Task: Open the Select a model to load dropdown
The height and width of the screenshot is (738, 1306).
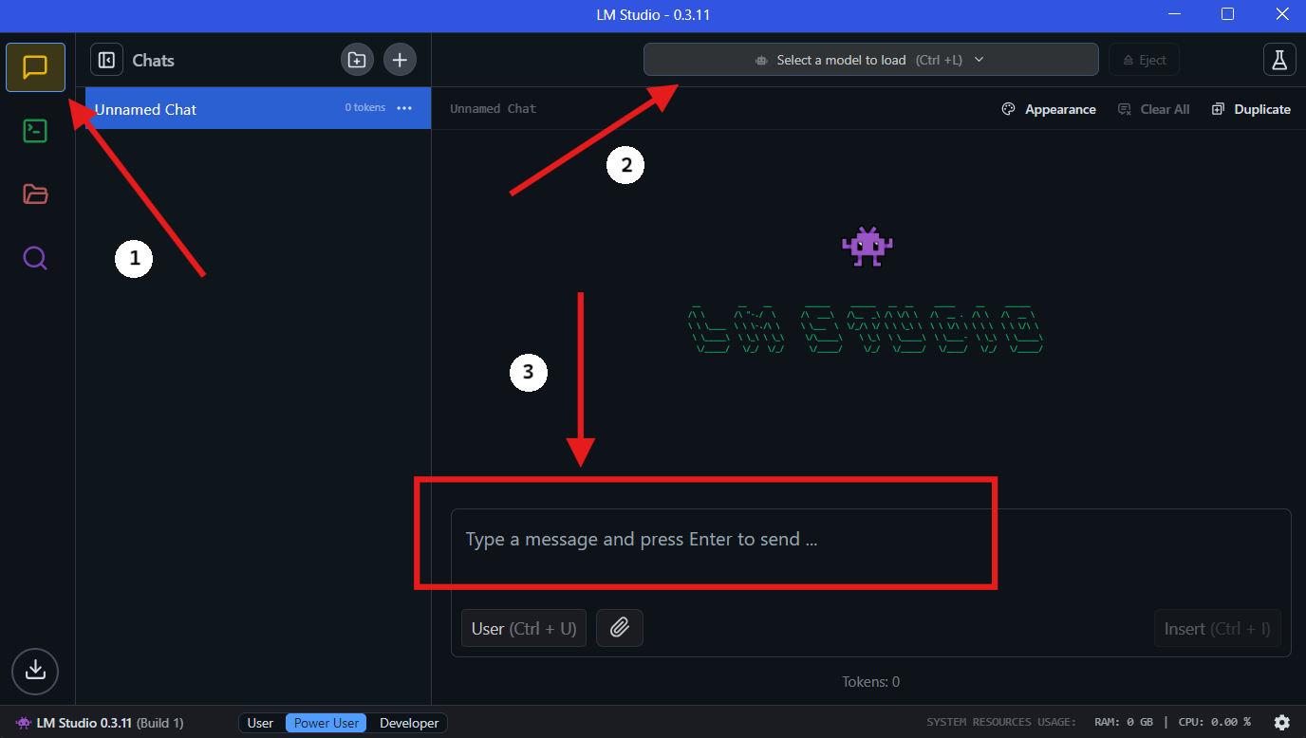Action: 870,60
